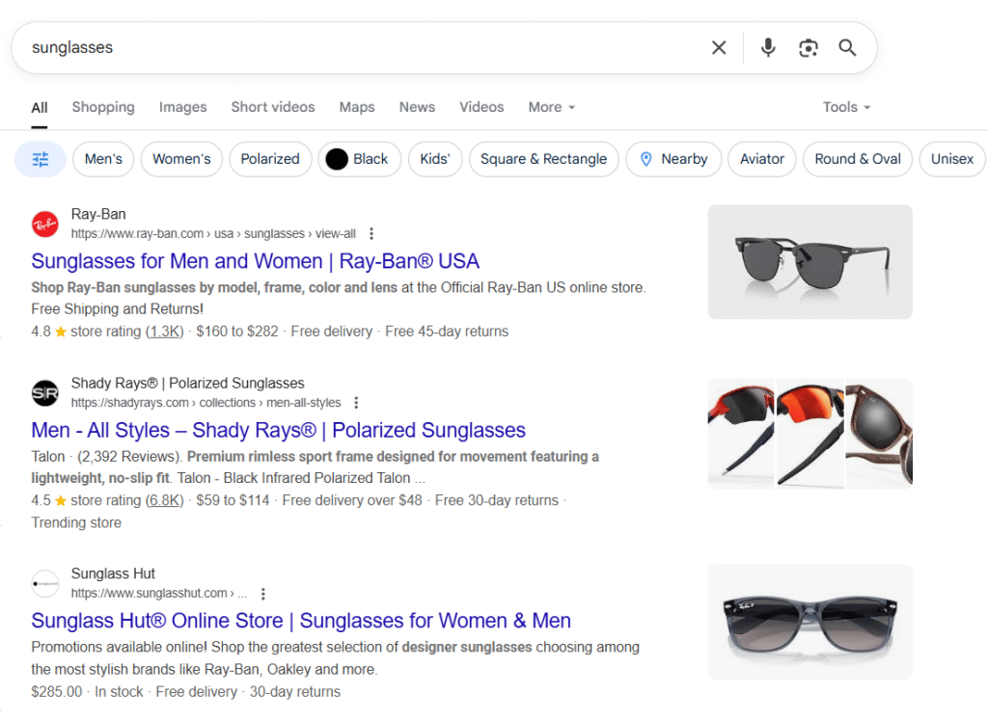988x719 pixels.
Task: Switch to the Images tab
Action: [182, 107]
